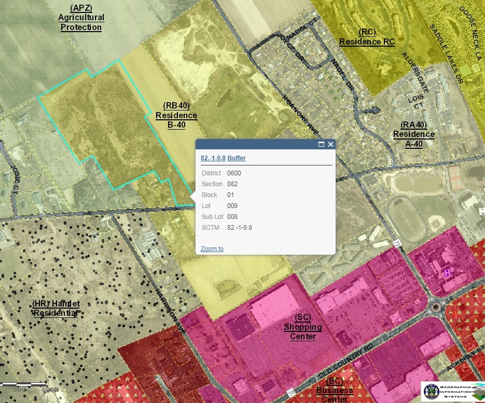Maximize the parcel info popup

(x=321, y=144)
